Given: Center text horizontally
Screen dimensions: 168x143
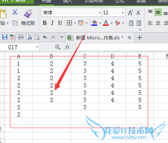Looking at the screenshot, I should point(158,23).
